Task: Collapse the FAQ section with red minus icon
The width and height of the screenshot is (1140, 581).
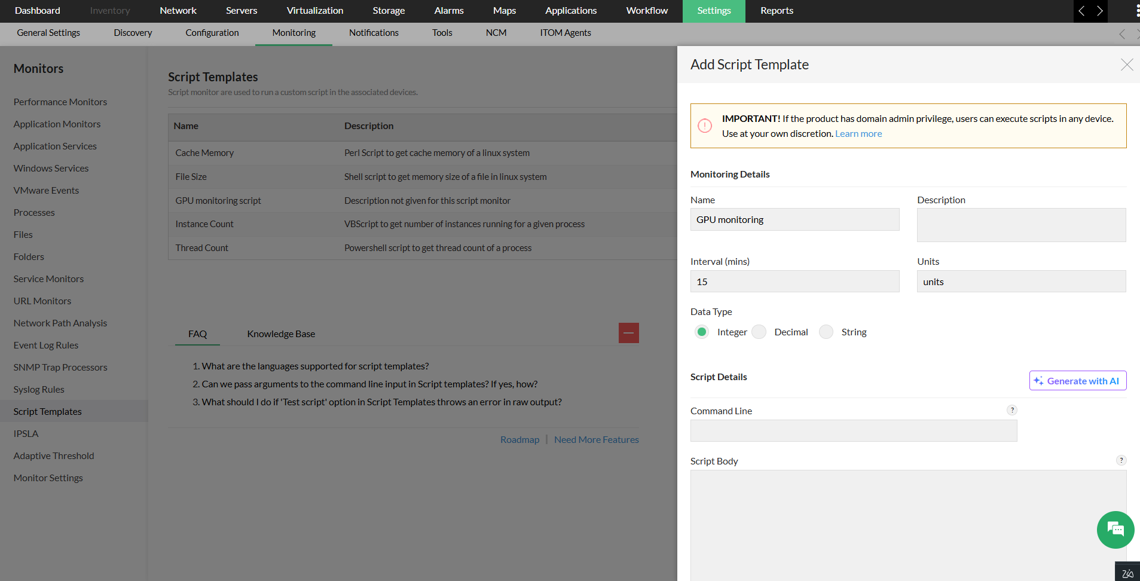Action: point(628,333)
